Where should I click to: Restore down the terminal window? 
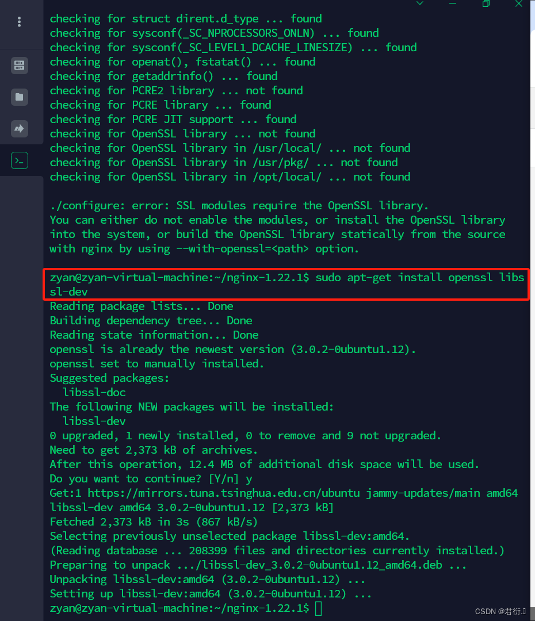tap(486, 3)
